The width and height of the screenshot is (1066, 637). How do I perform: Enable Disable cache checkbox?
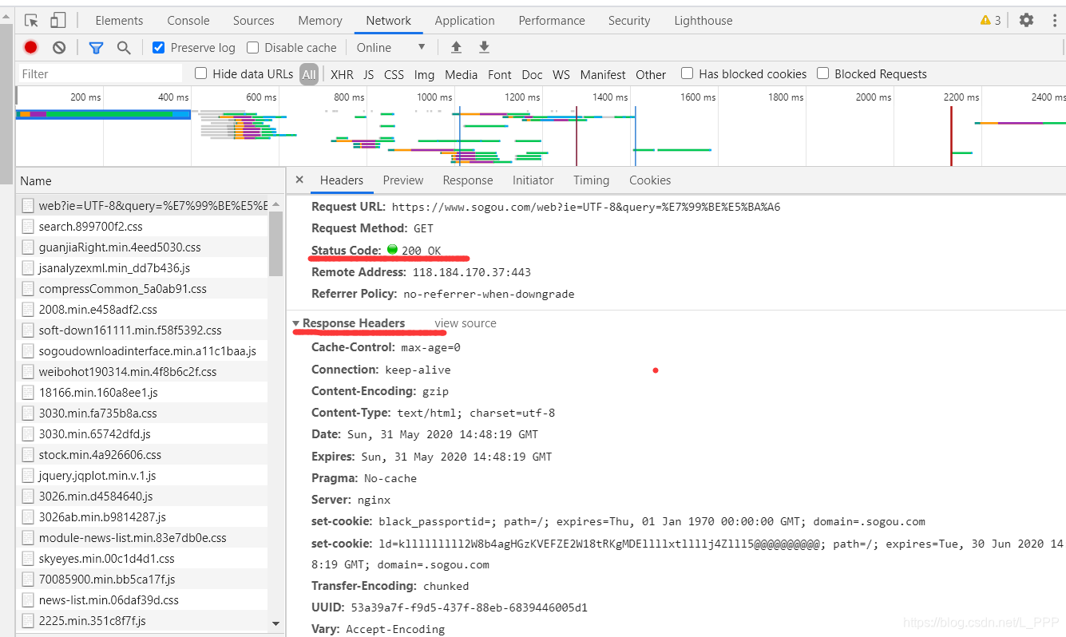click(x=252, y=48)
